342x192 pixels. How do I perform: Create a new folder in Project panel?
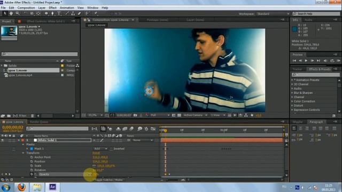(x=9, y=116)
